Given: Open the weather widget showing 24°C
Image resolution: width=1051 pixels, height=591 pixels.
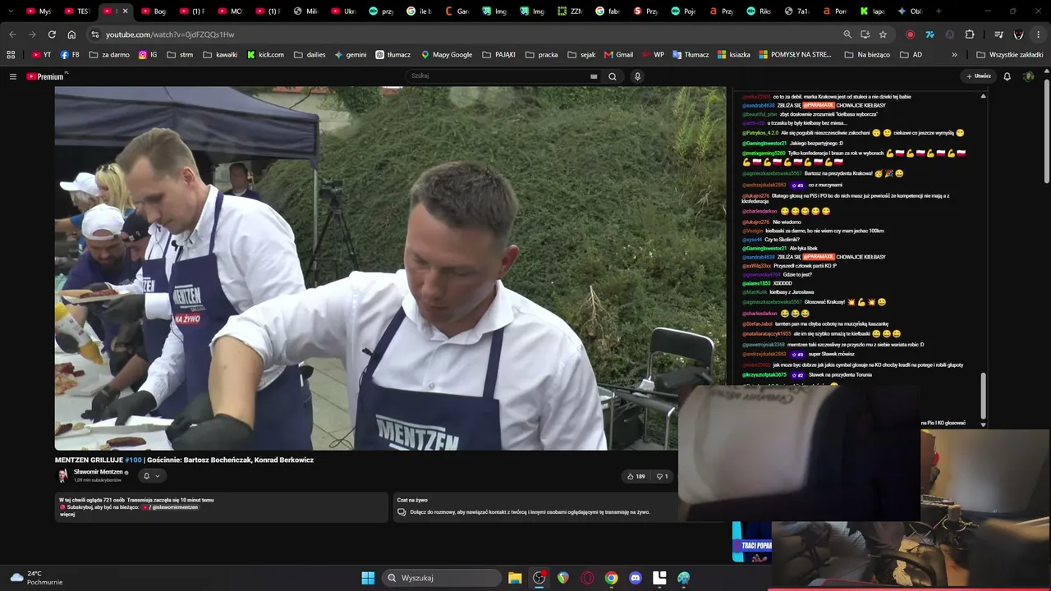Looking at the screenshot, I should click(36, 578).
